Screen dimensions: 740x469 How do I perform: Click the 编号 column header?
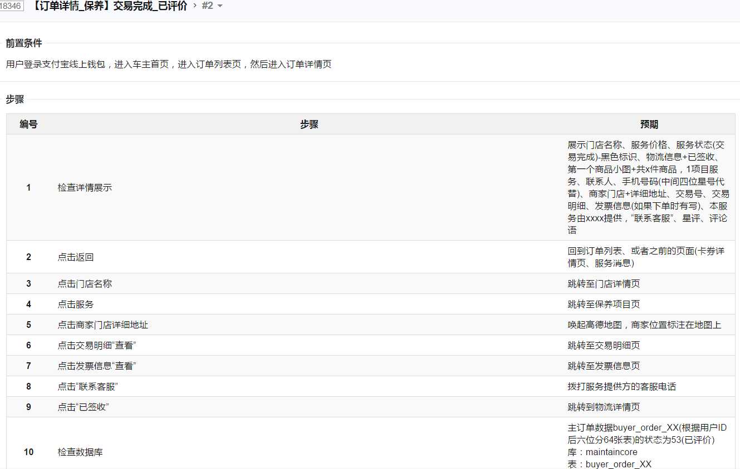click(29, 124)
